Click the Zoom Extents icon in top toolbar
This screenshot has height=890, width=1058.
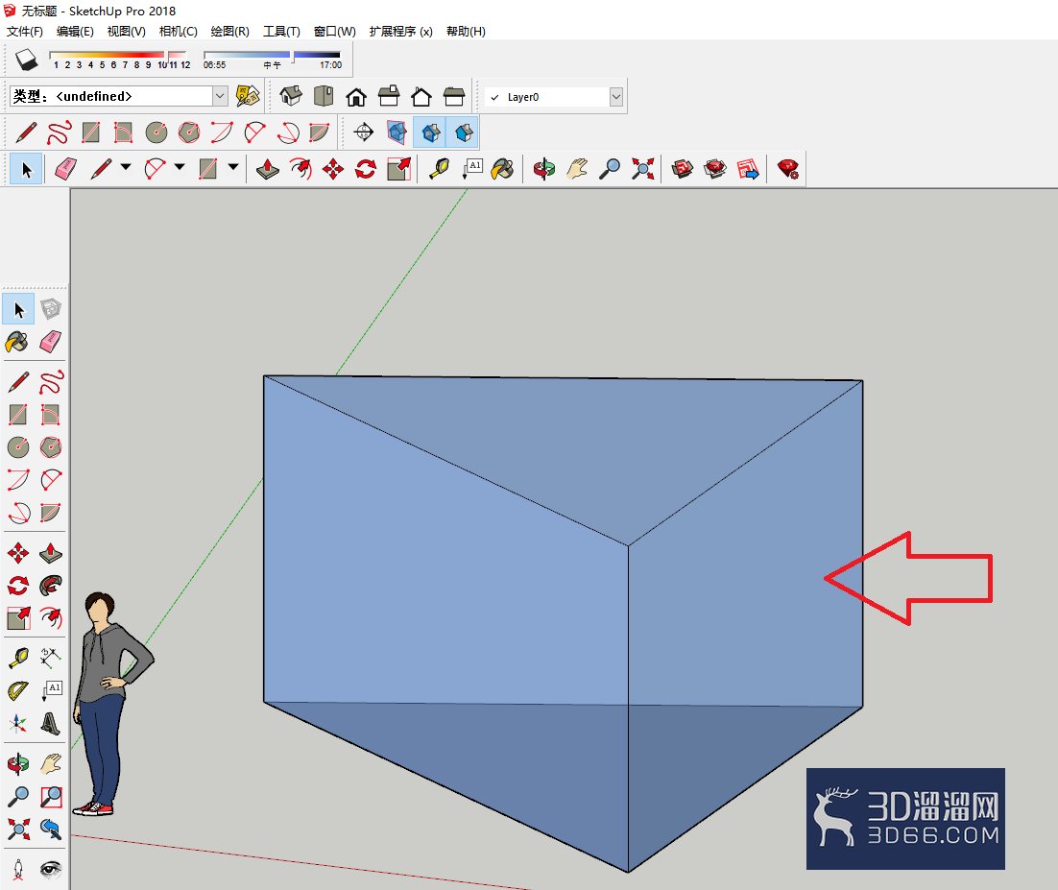point(643,169)
